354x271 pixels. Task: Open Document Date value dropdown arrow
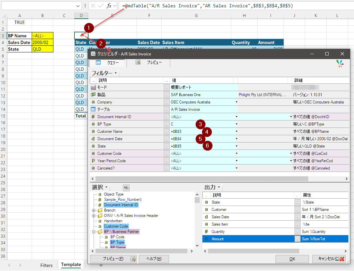tap(236, 139)
